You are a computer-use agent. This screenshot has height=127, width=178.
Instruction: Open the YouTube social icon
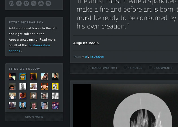[x=41, y=3]
